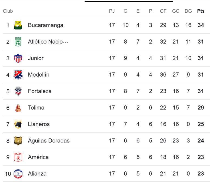
Task: Click Bucaramanga's 34 points value
Action: coord(201,25)
